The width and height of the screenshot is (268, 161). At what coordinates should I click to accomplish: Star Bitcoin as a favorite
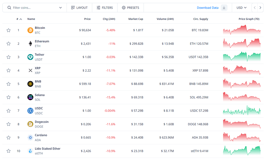(x=9, y=30)
